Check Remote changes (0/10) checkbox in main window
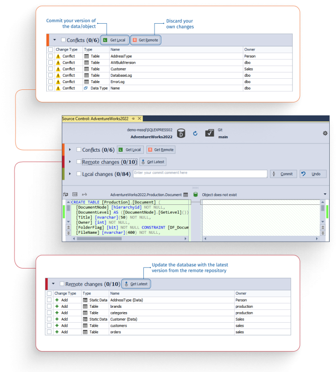The width and height of the screenshot is (336, 372). point(79,161)
